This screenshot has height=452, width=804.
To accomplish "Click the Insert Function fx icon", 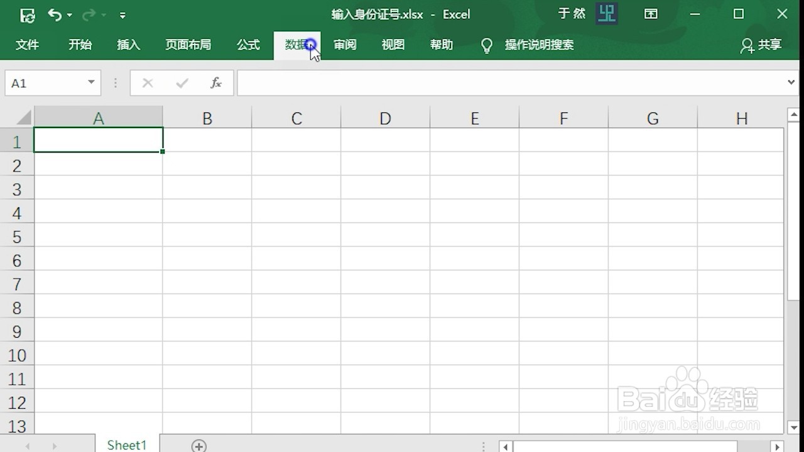I will pos(216,82).
